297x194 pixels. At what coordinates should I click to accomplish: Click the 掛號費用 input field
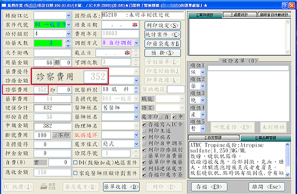[42, 135]
